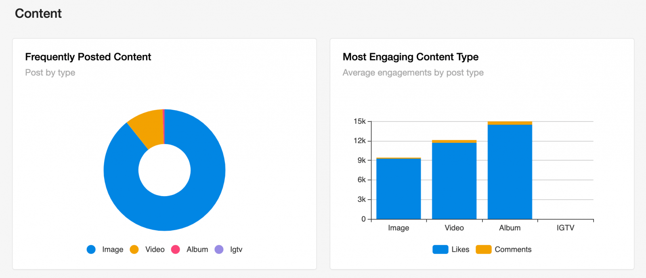Click the Igtv legend label
Screen dimensions: 646x278
coord(236,250)
